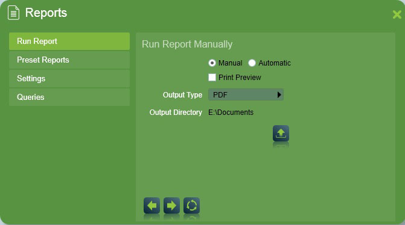Screen dimensions: 405x225
Task: Click the upload/export report icon
Action: point(281,134)
